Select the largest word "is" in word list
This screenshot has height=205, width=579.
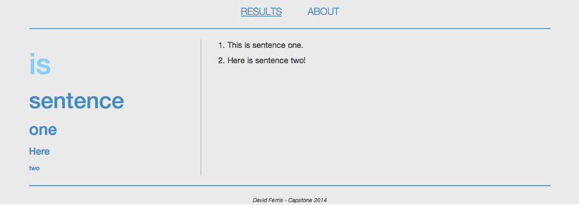[39, 64]
